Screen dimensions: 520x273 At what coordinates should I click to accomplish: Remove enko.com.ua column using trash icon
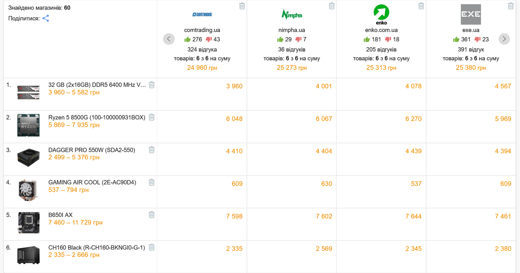(421, 6)
